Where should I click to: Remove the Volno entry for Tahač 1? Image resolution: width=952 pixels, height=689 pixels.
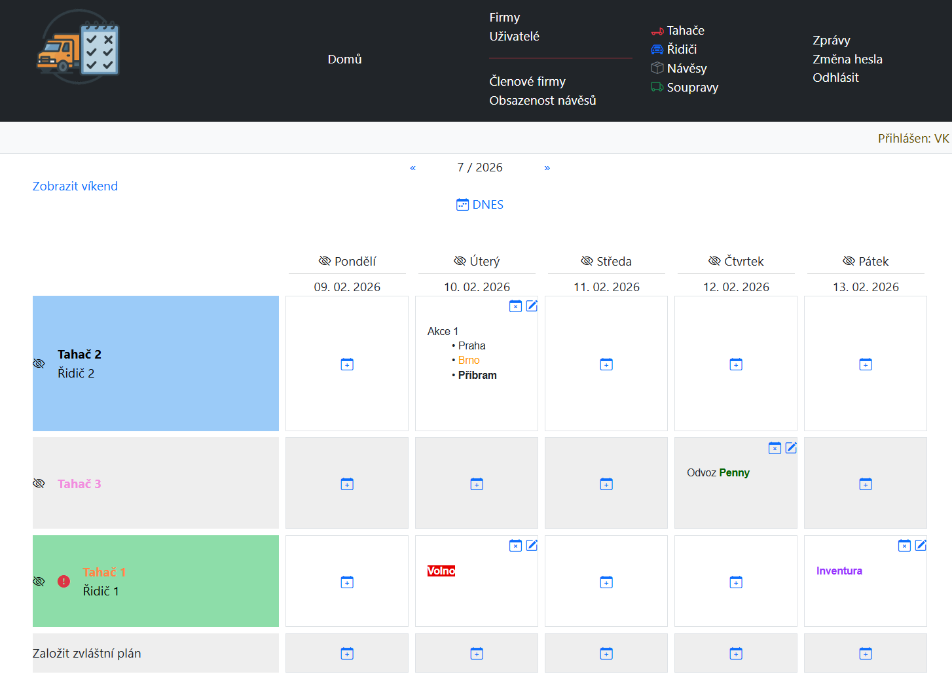[x=515, y=546]
